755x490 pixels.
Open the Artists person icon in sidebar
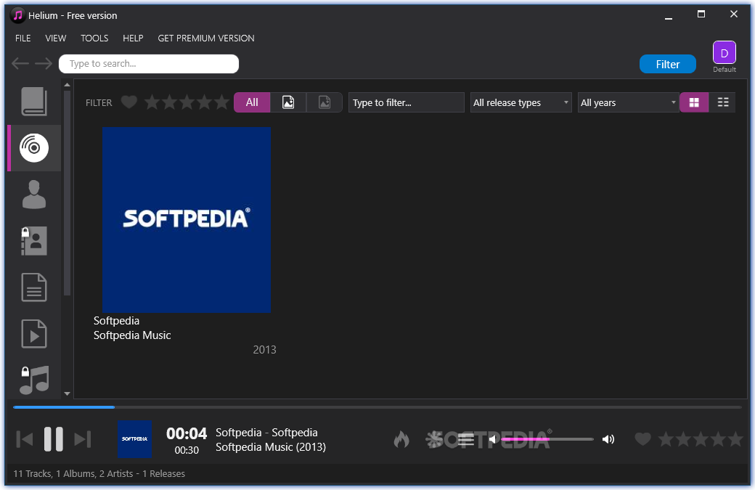click(34, 195)
